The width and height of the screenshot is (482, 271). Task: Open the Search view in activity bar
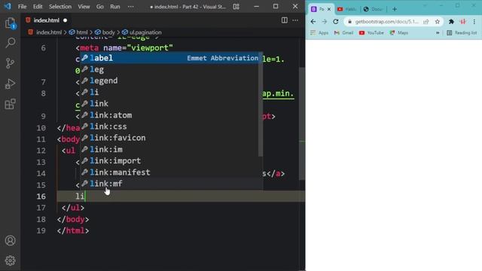click(10, 43)
